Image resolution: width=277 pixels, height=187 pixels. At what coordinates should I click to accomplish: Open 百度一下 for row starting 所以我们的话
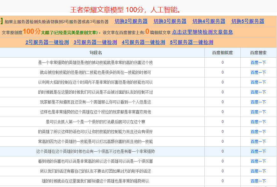(x=258, y=171)
